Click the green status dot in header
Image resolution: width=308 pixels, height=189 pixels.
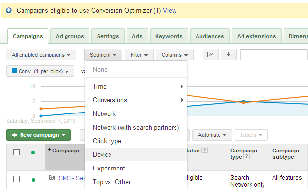(33, 152)
